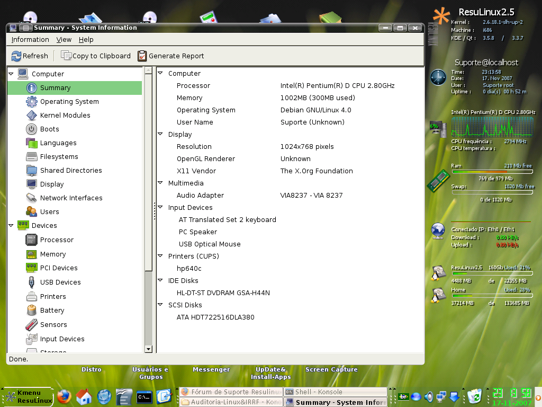This screenshot has width=542, height=407.
Task: Select the Input Devices icon in sidebar
Action: [x=31, y=339]
